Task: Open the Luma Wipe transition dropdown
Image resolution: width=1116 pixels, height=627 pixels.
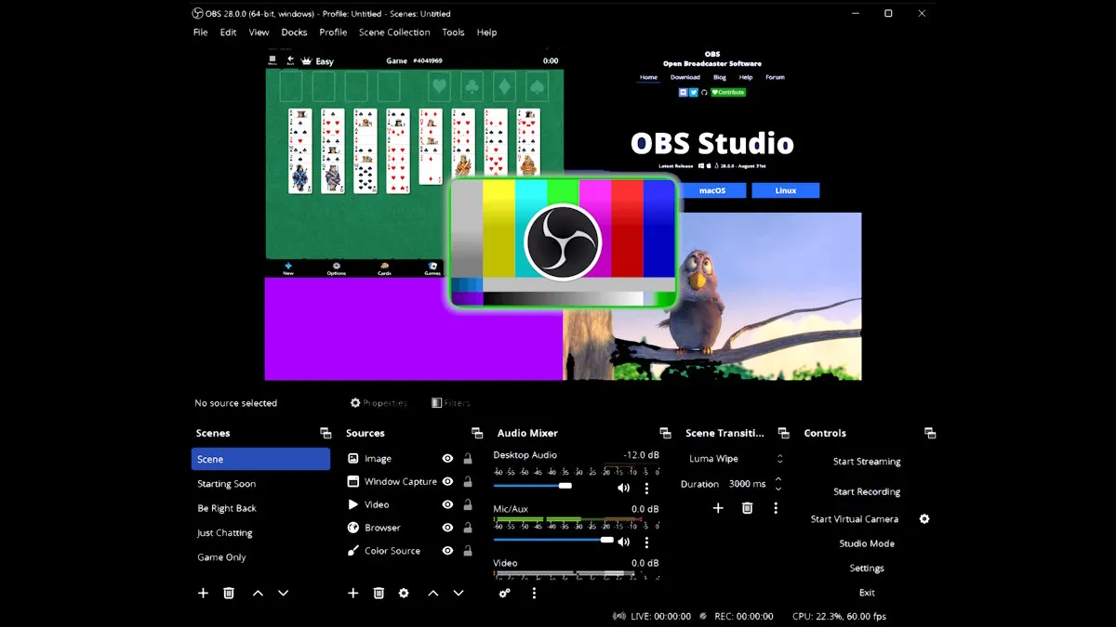Action: 735,459
